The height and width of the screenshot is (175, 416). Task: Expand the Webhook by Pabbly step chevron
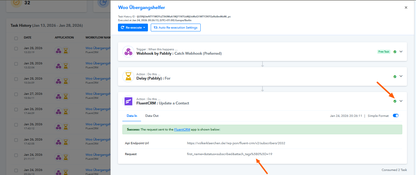(x=401, y=52)
